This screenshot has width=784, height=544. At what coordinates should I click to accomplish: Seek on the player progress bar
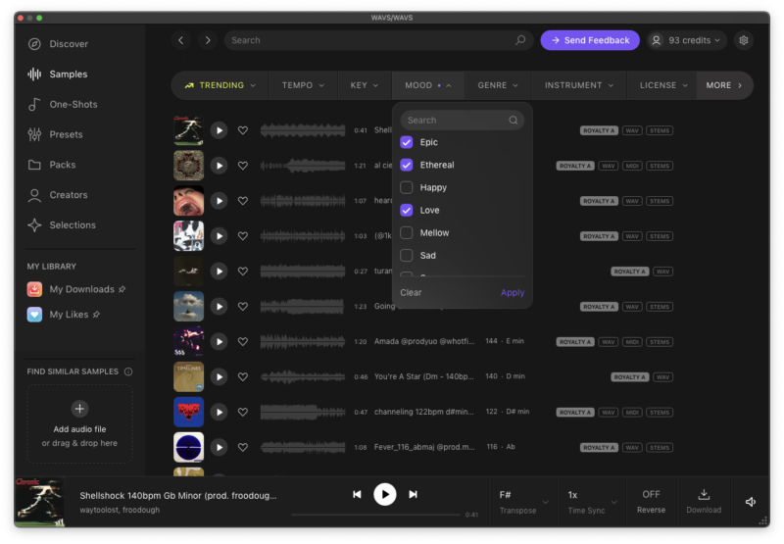coord(375,515)
